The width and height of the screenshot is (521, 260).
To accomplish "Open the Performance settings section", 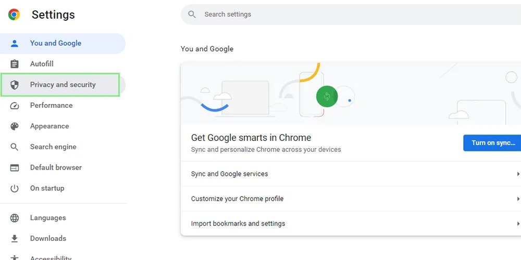I will point(51,106).
